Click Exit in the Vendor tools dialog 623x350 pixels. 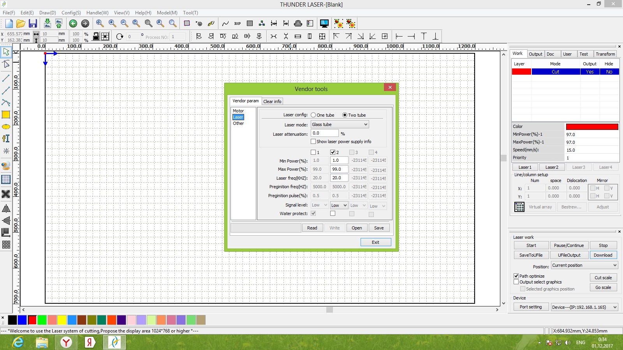pos(376,242)
